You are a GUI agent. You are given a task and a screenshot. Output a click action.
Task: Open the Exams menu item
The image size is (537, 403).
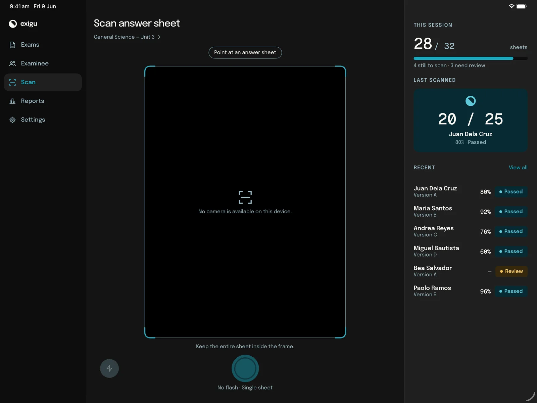pyautogui.click(x=43, y=45)
